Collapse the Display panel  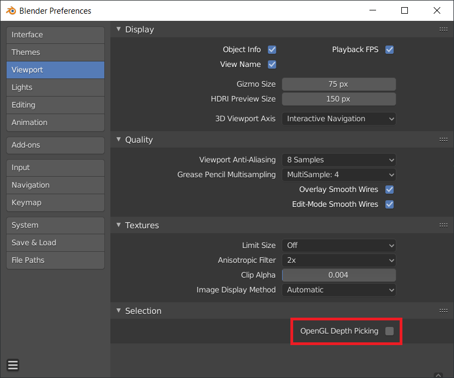click(119, 29)
